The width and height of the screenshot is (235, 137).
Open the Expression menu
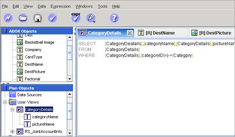61,6
